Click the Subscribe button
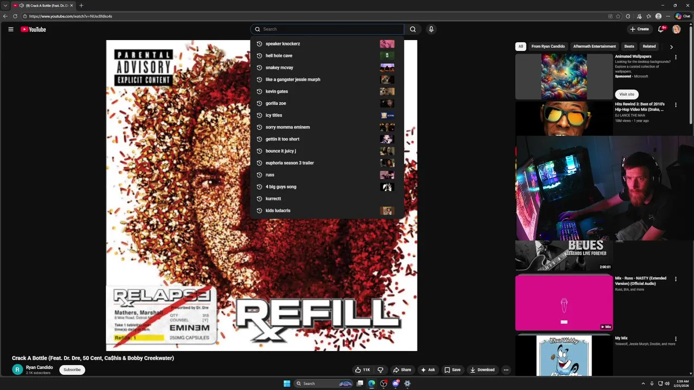The image size is (694, 390). (x=72, y=370)
